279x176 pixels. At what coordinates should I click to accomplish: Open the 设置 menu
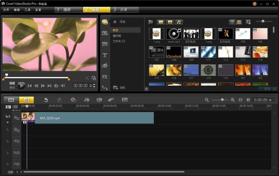(38, 10)
